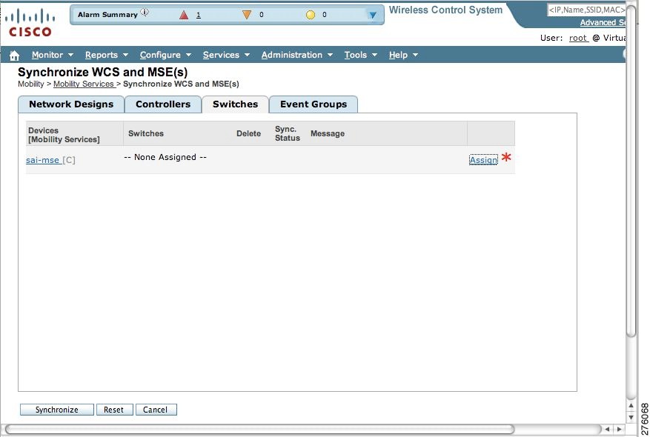Click the Delete column header
The height and width of the screenshot is (437, 650).
249,133
